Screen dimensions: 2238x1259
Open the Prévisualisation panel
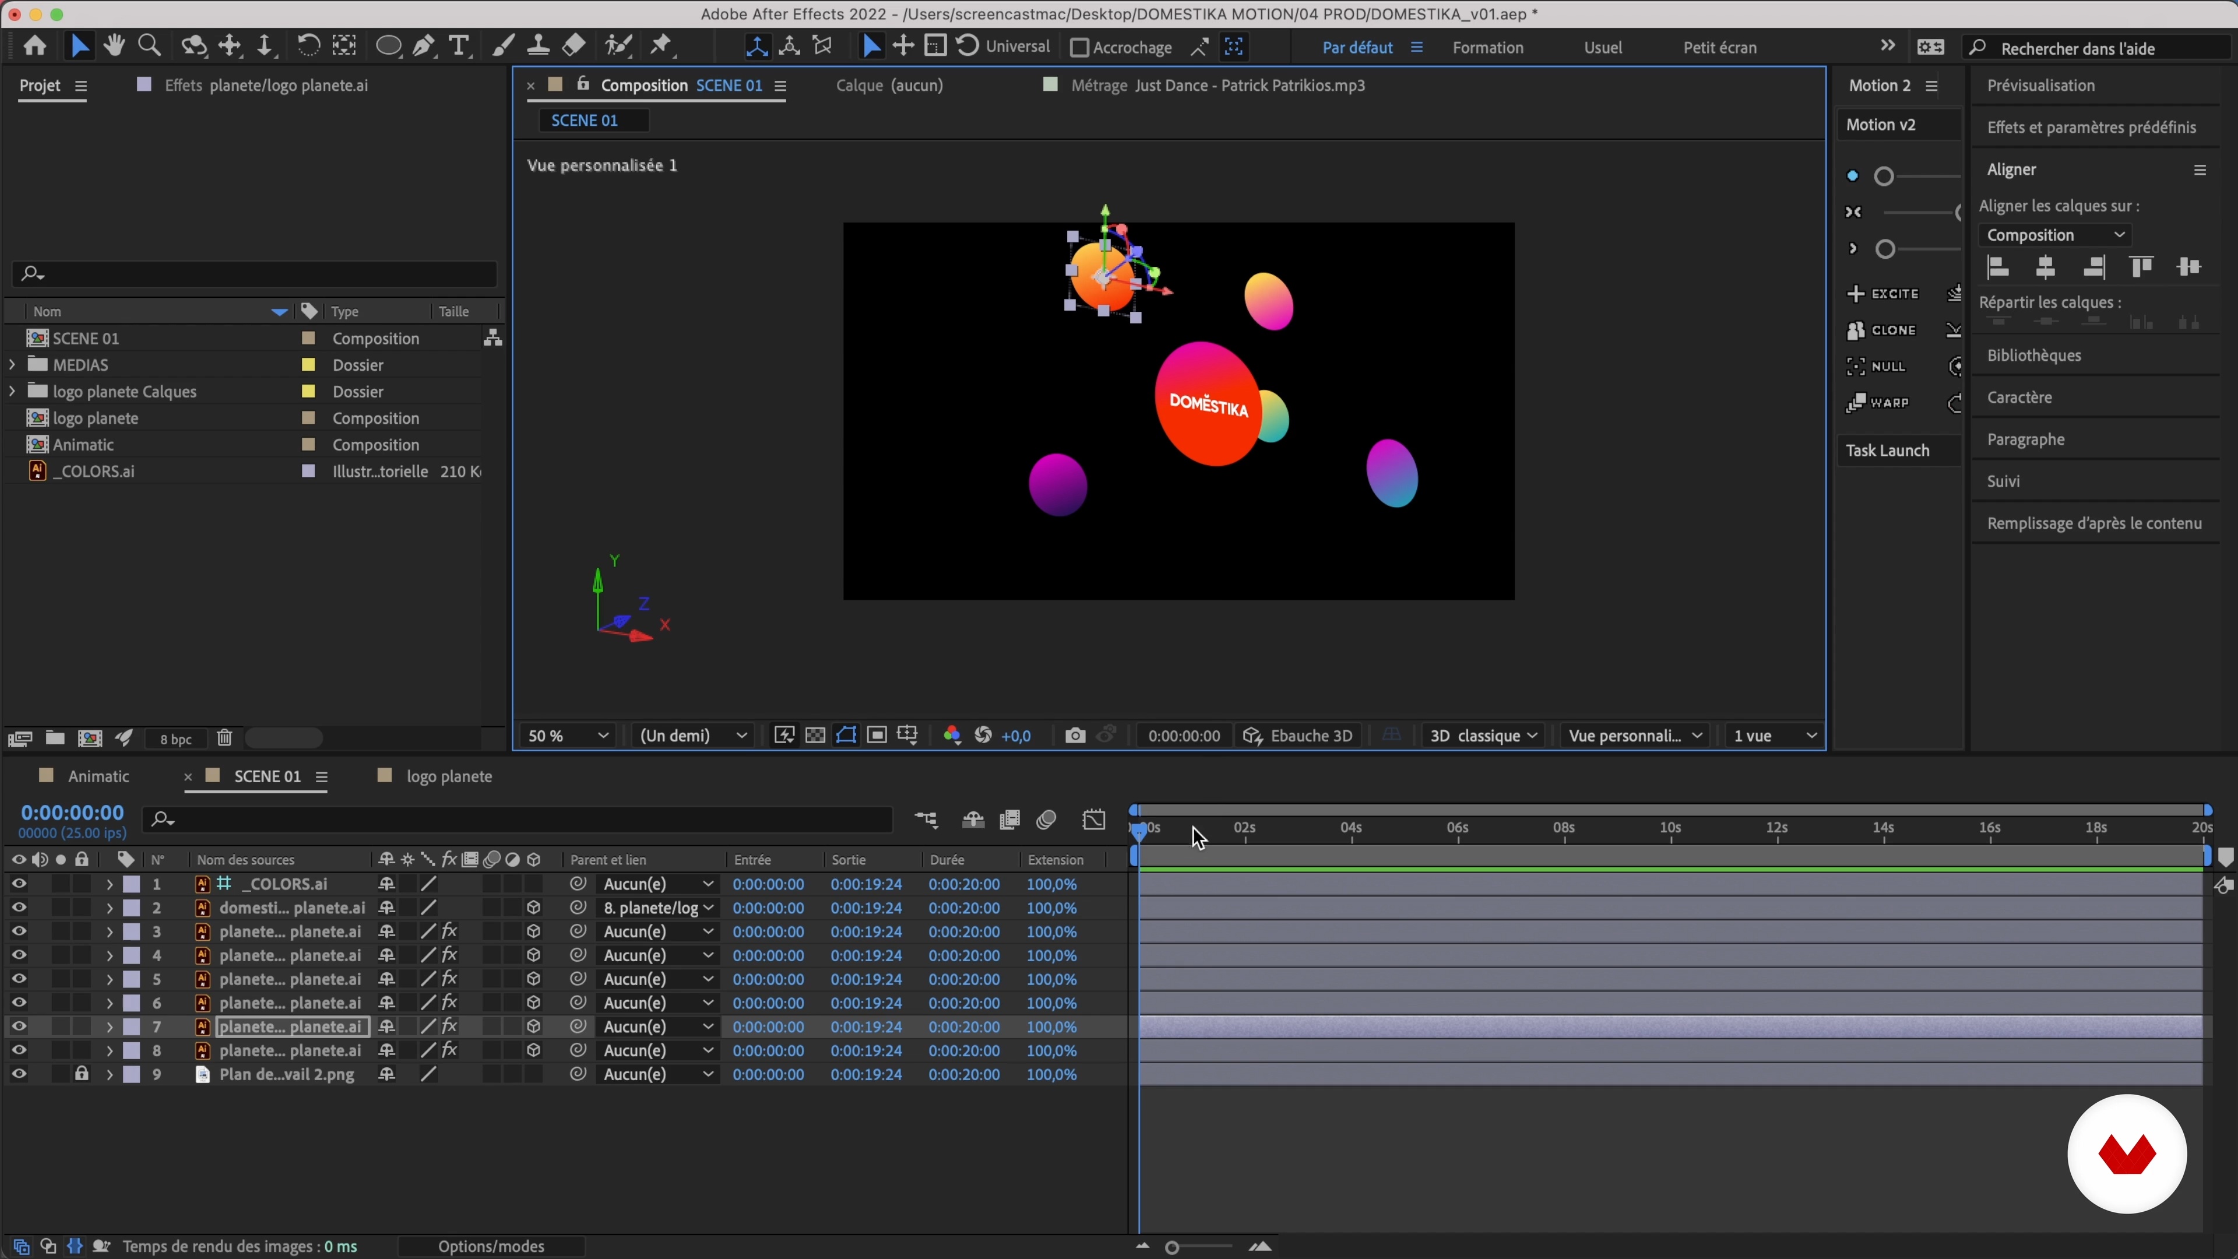point(2041,85)
